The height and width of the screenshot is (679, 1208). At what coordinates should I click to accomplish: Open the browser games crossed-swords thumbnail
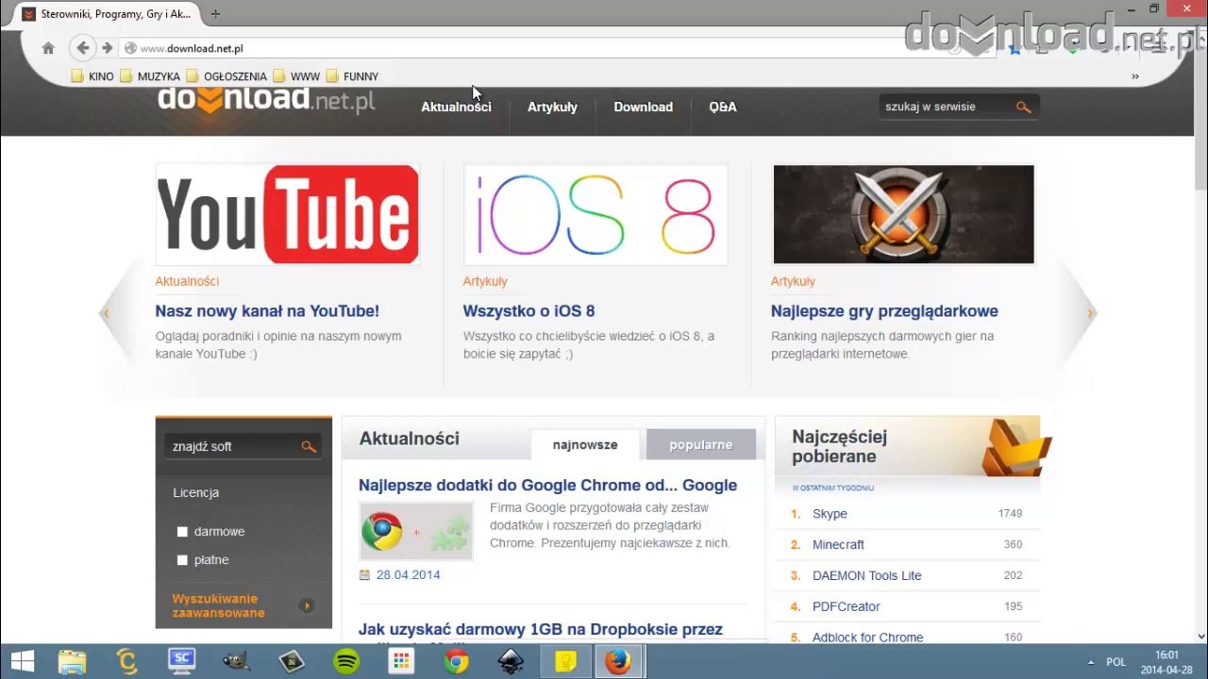903,214
